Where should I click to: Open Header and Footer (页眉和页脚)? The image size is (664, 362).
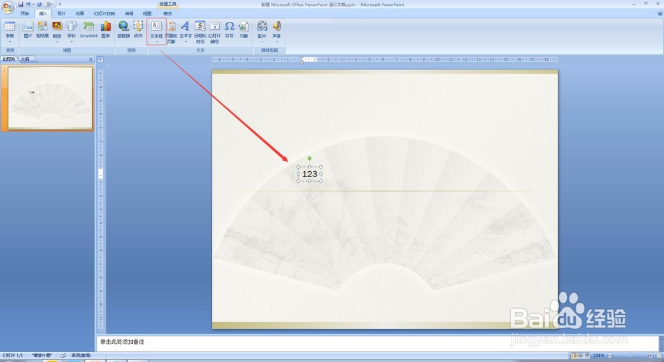[x=171, y=32]
